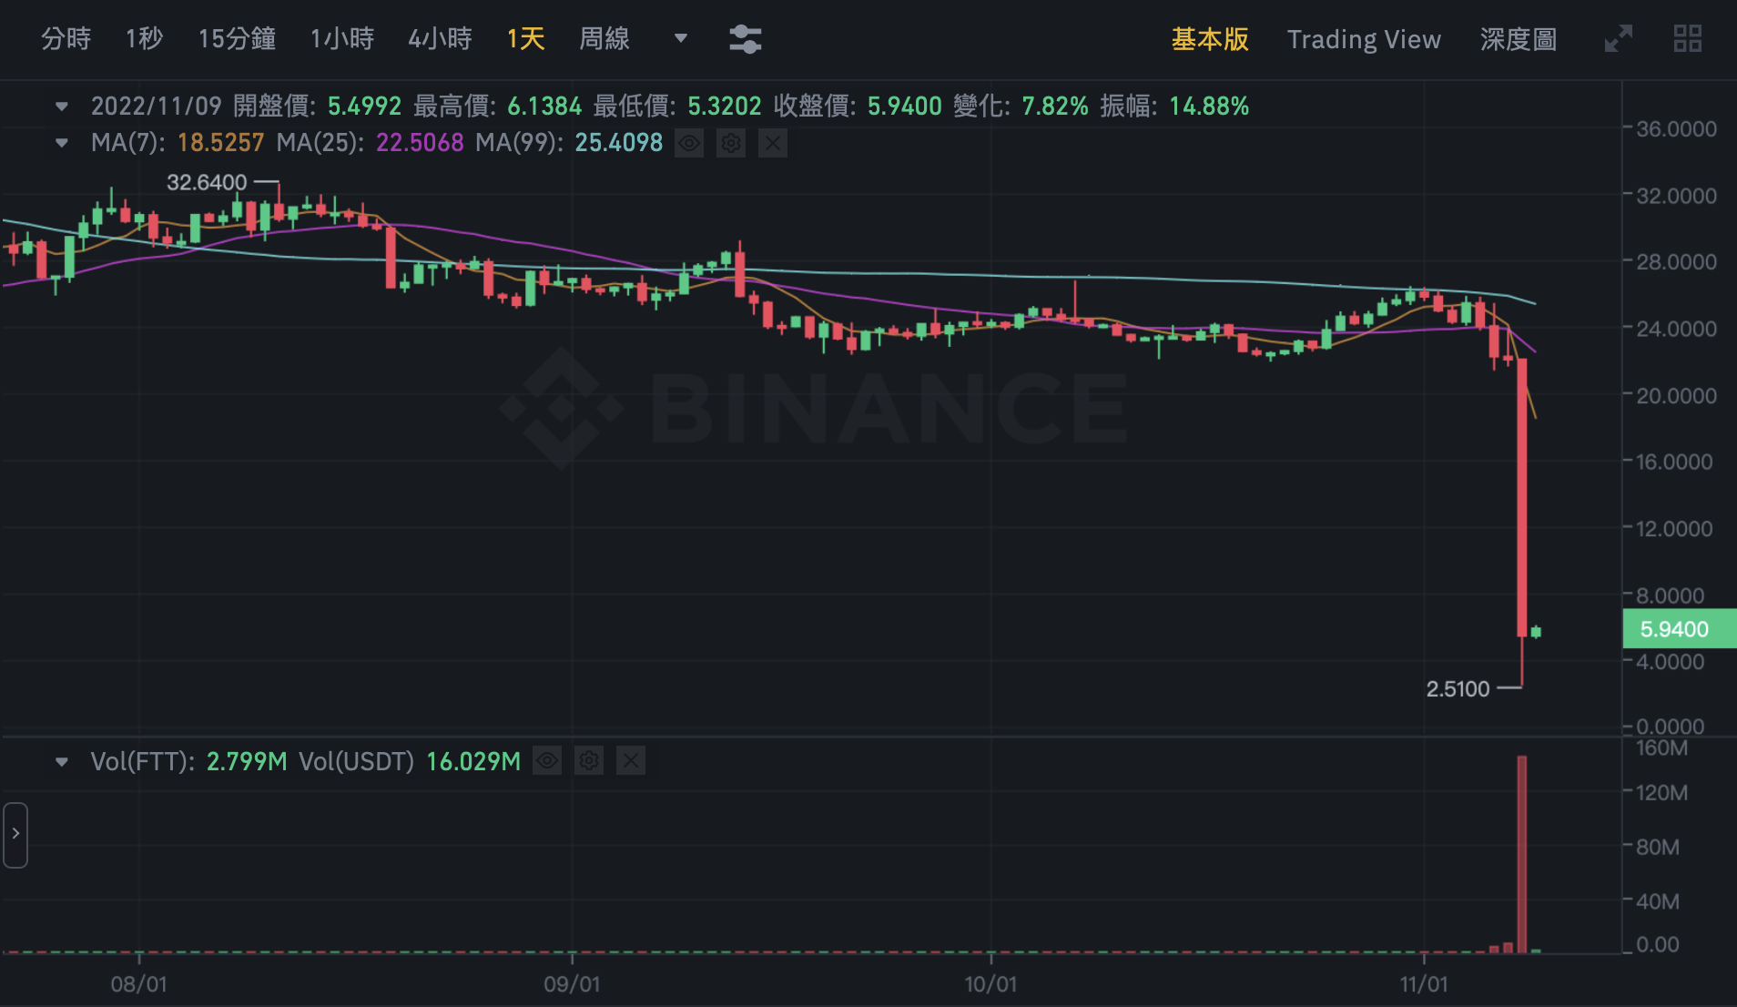Open the extra timeframe dropdown arrow

(x=679, y=39)
